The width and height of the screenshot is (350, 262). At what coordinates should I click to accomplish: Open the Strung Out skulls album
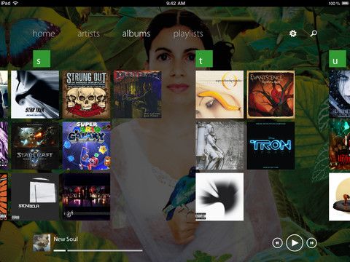pos(86,95)
